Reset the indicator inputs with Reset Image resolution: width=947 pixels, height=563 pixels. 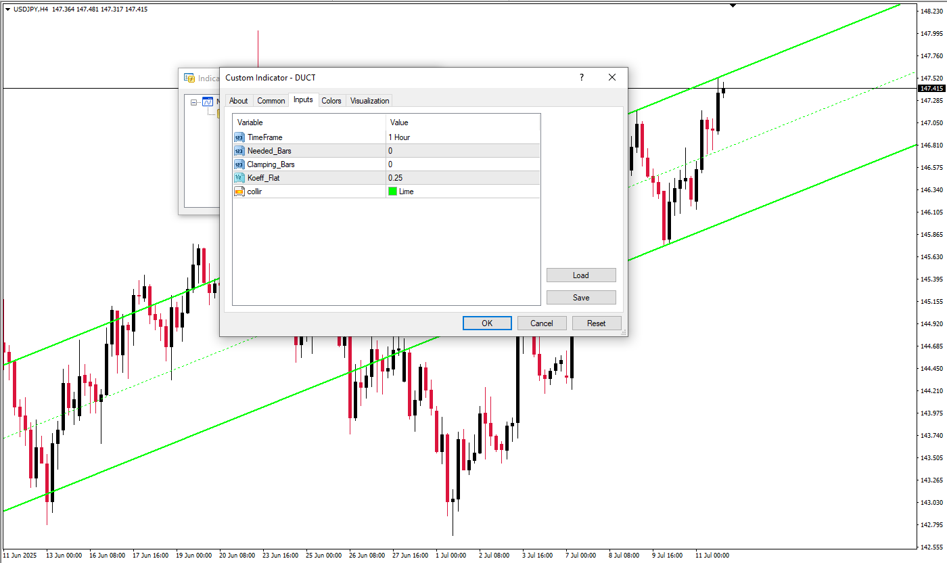coord(596,323)
